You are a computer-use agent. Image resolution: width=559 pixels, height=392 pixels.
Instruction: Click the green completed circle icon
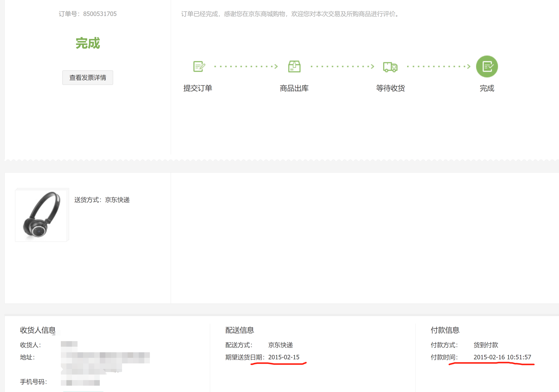487,66
